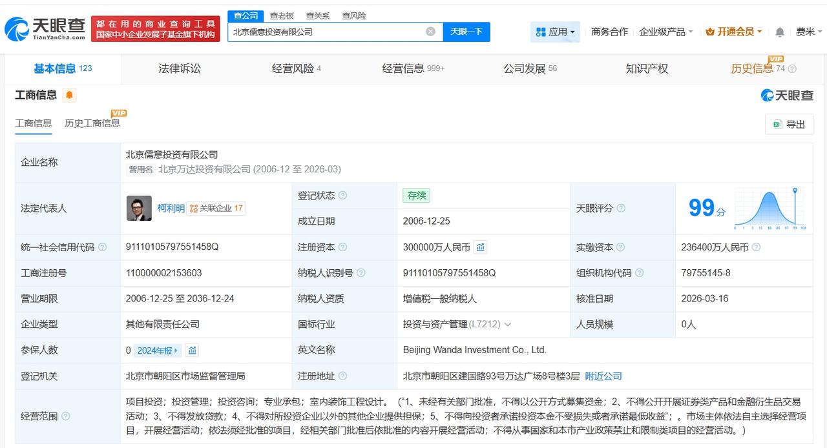Click the 附近公司 link
The image size is (827, 448).
click(x=603, y=376)
